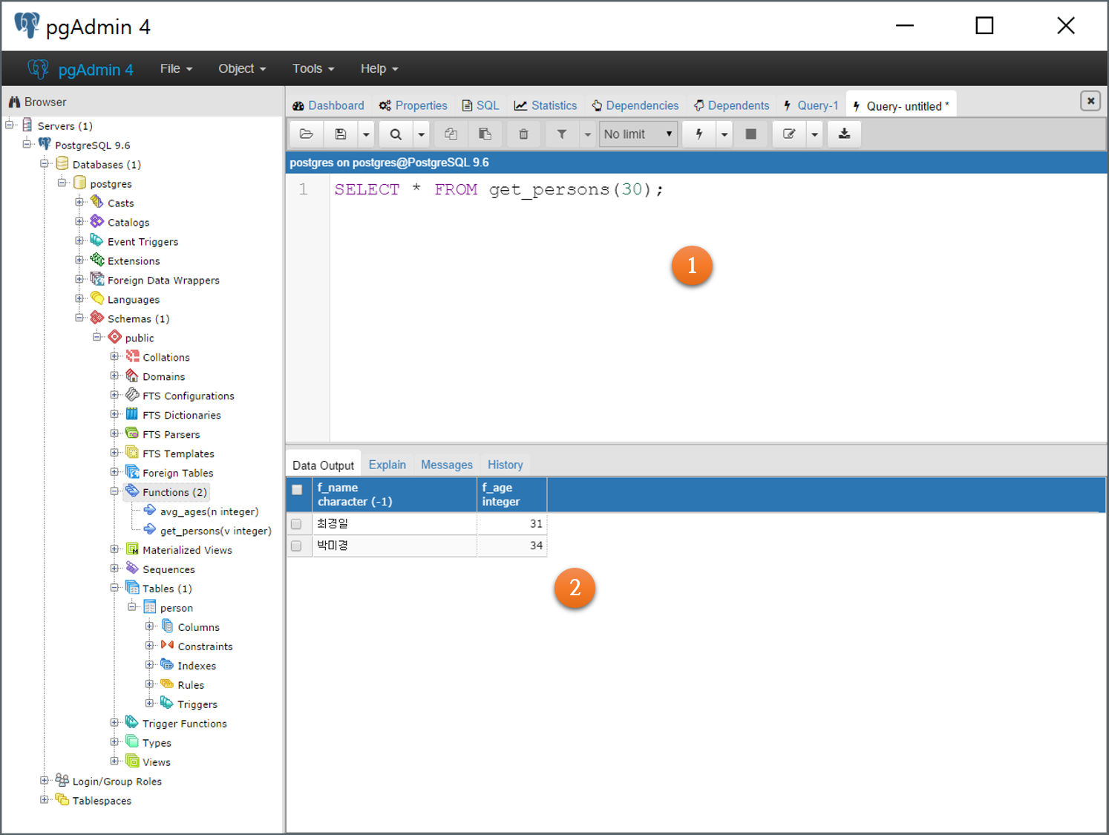This screenshot has height=835, width=1109.
Task: Click the SQL line containing get_persons(30)
Action: click(499, 189)
